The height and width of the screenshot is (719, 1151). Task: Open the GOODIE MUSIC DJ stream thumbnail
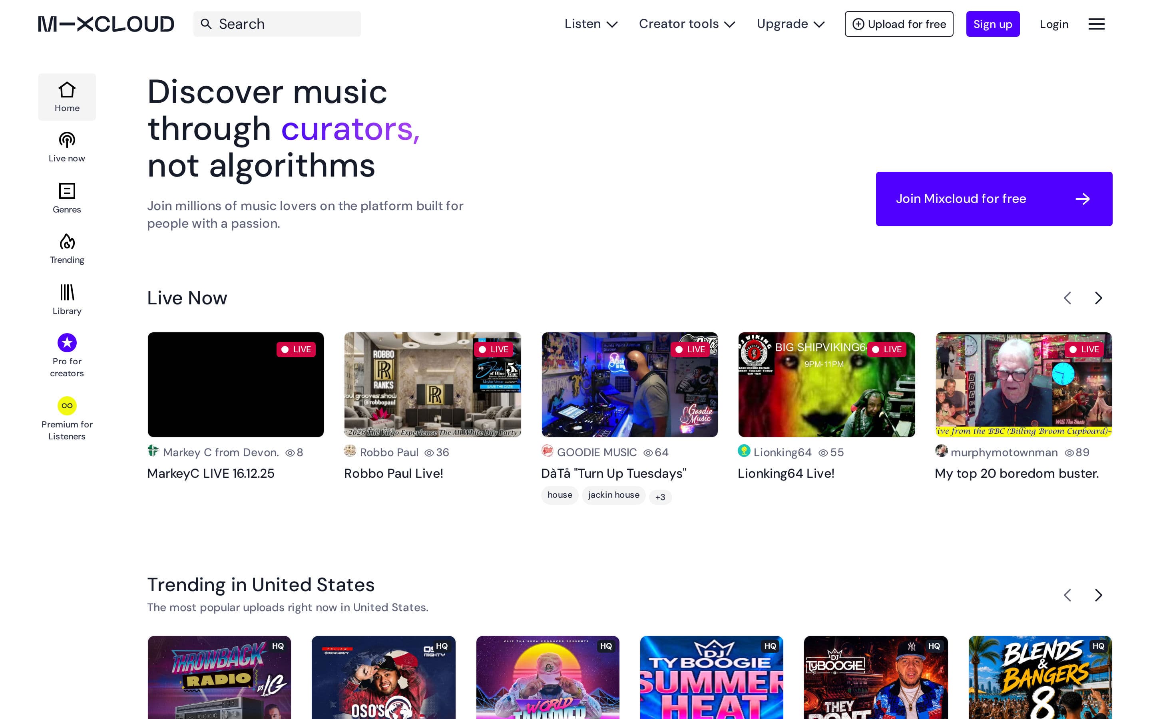coord(630,385)
